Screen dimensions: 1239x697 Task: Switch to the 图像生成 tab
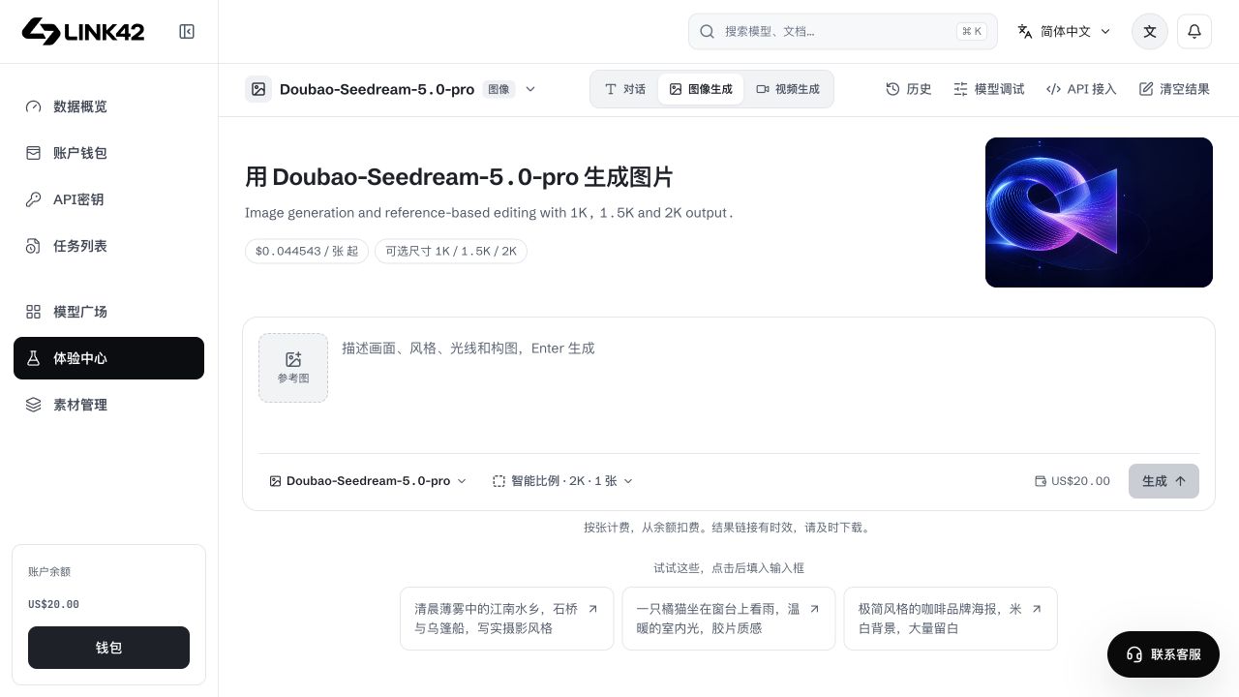pos(701,89)
